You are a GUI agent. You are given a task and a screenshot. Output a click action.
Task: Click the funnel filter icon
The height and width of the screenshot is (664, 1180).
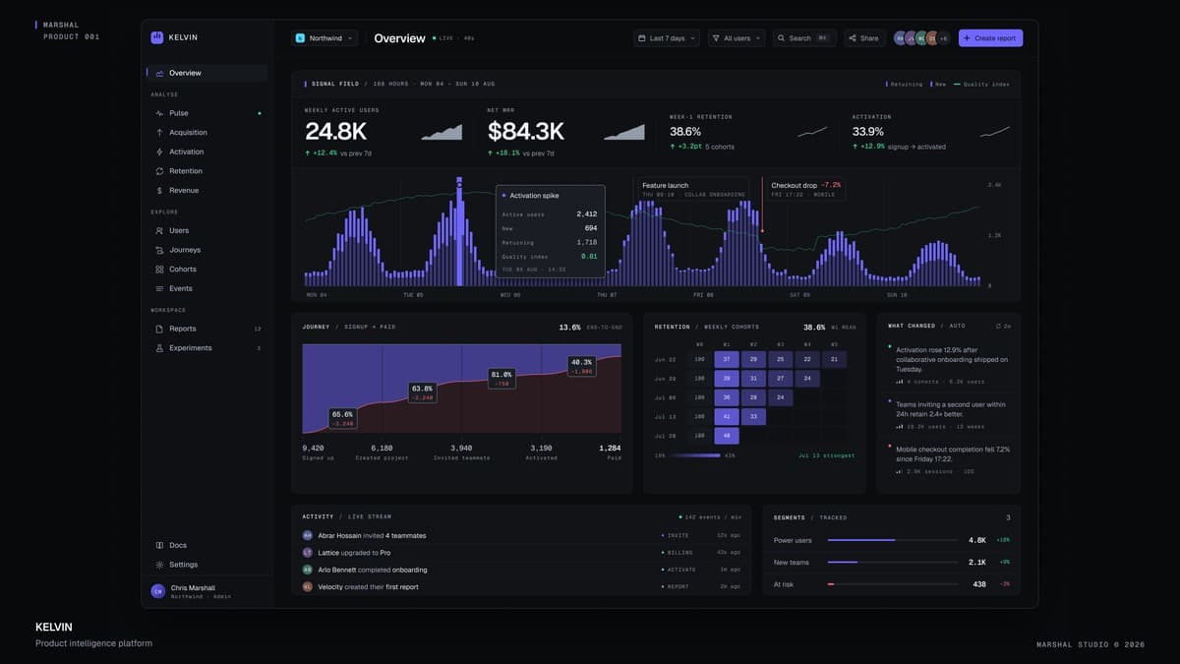pyautogui.click(x=716, y=38)
